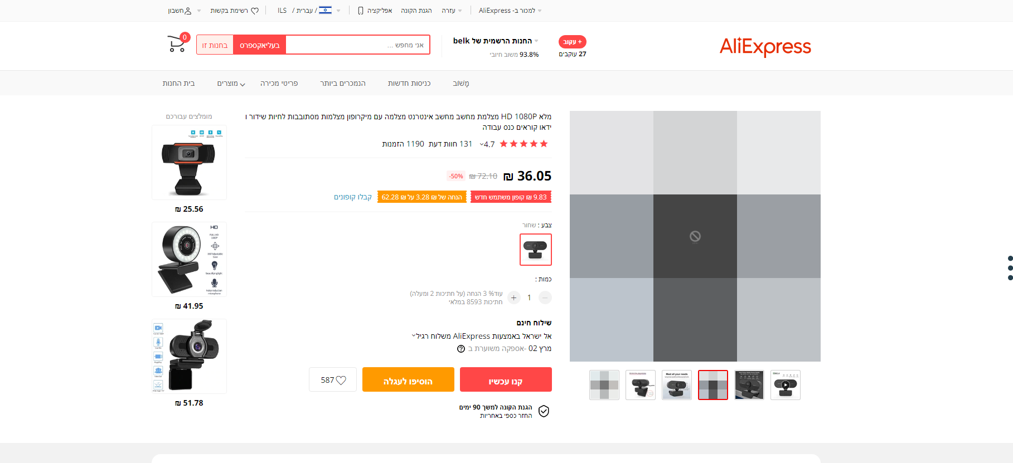1013x463 pixels.
Task: Click the buyer protection shield icon
Action: (544, 411)
